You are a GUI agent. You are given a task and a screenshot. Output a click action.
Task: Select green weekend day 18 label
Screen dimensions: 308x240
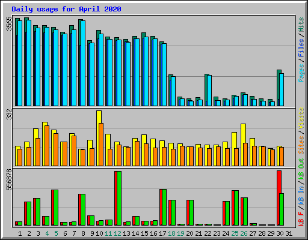point(172,233)
